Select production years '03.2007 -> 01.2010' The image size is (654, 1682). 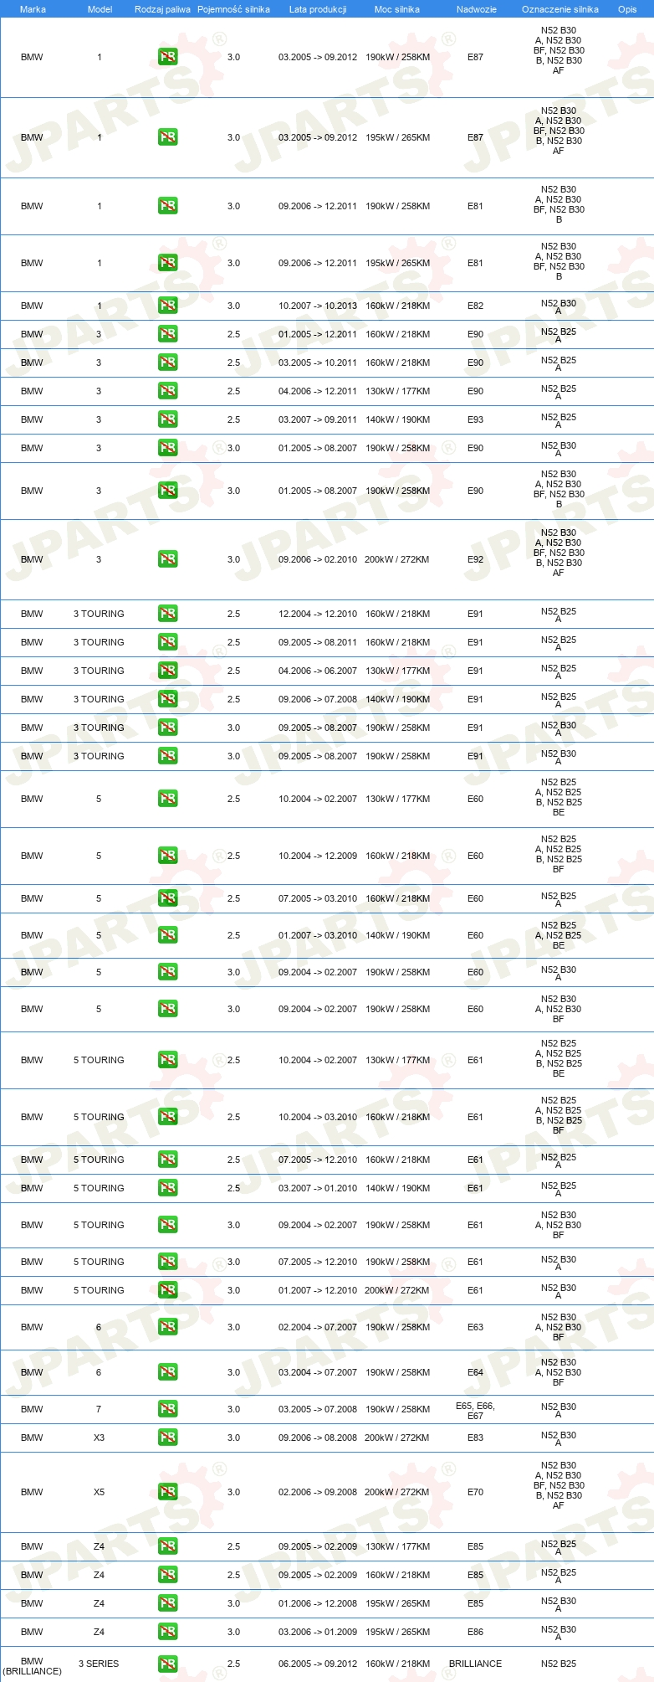[x=318, y=1188]
